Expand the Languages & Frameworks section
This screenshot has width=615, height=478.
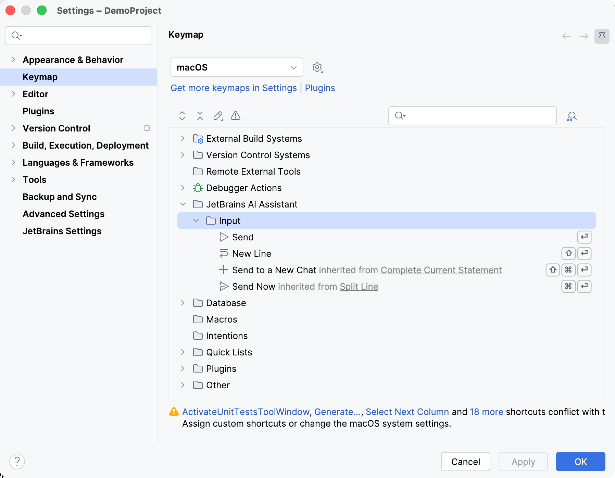pos(13,162)
